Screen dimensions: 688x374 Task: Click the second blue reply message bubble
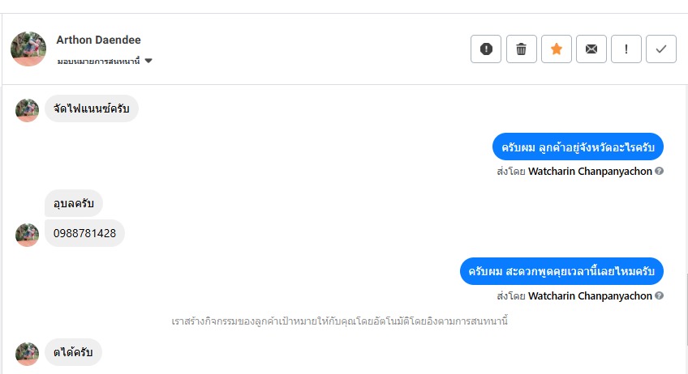tap(561, 271)
